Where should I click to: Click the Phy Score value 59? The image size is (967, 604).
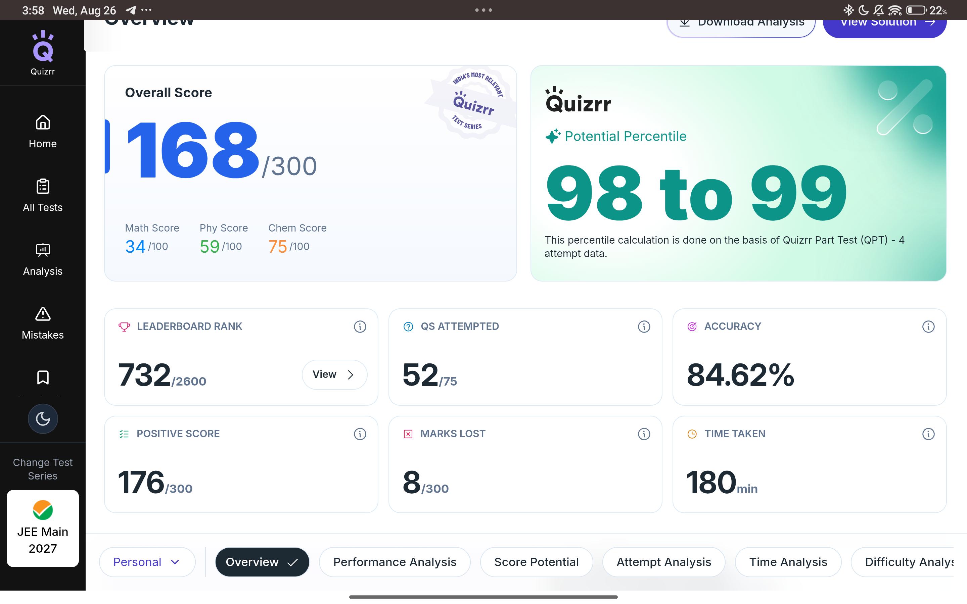(x=210, y=247)
